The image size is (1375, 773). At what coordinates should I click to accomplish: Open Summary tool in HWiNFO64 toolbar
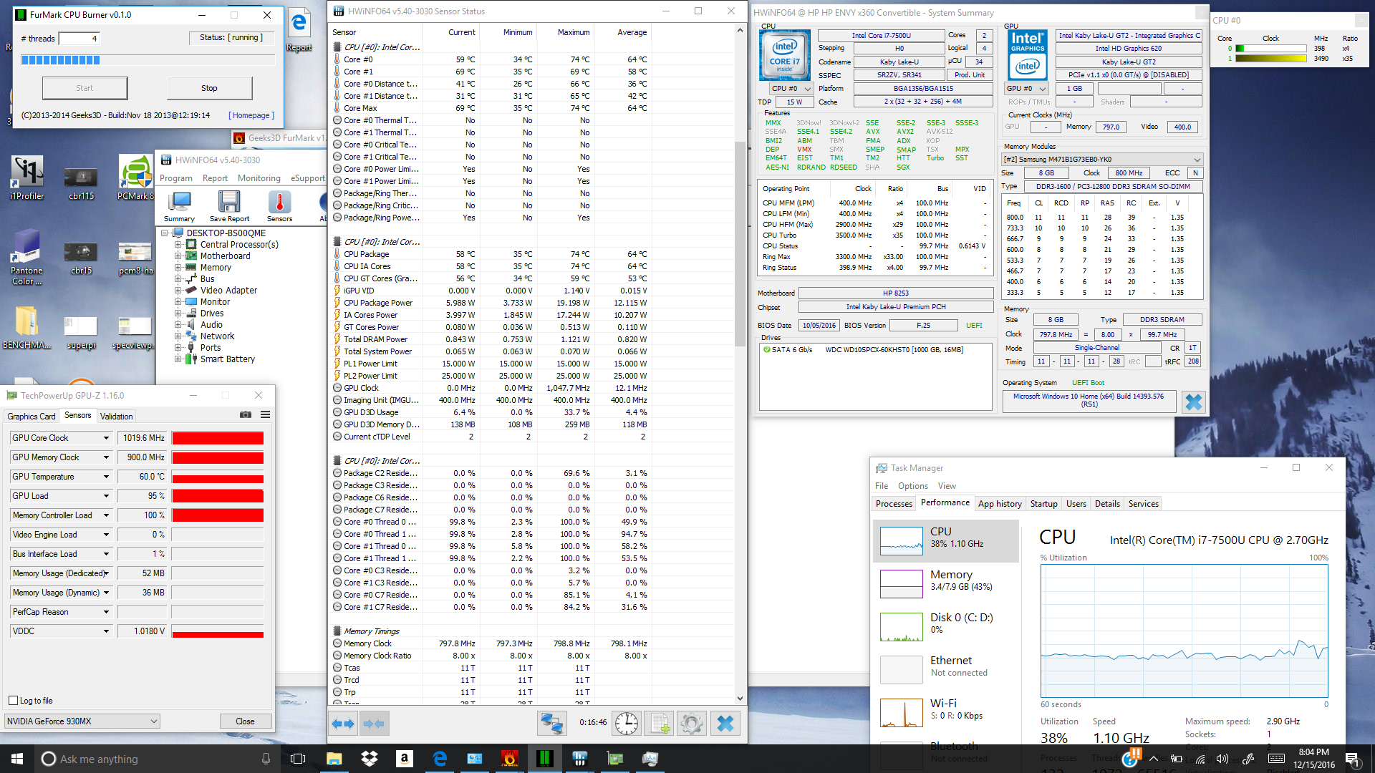[179, 206]
